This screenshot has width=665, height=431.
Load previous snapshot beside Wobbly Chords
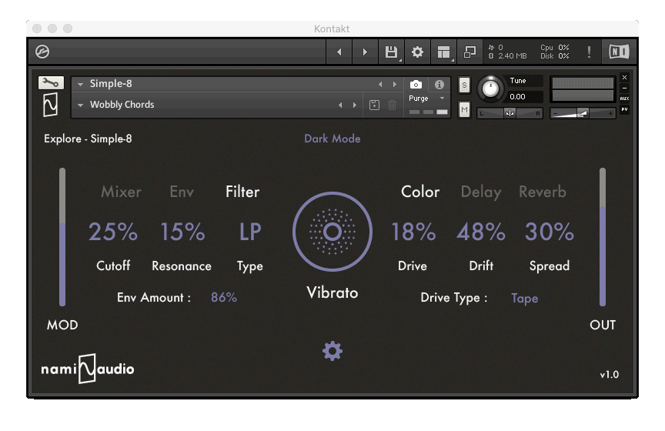340,105
